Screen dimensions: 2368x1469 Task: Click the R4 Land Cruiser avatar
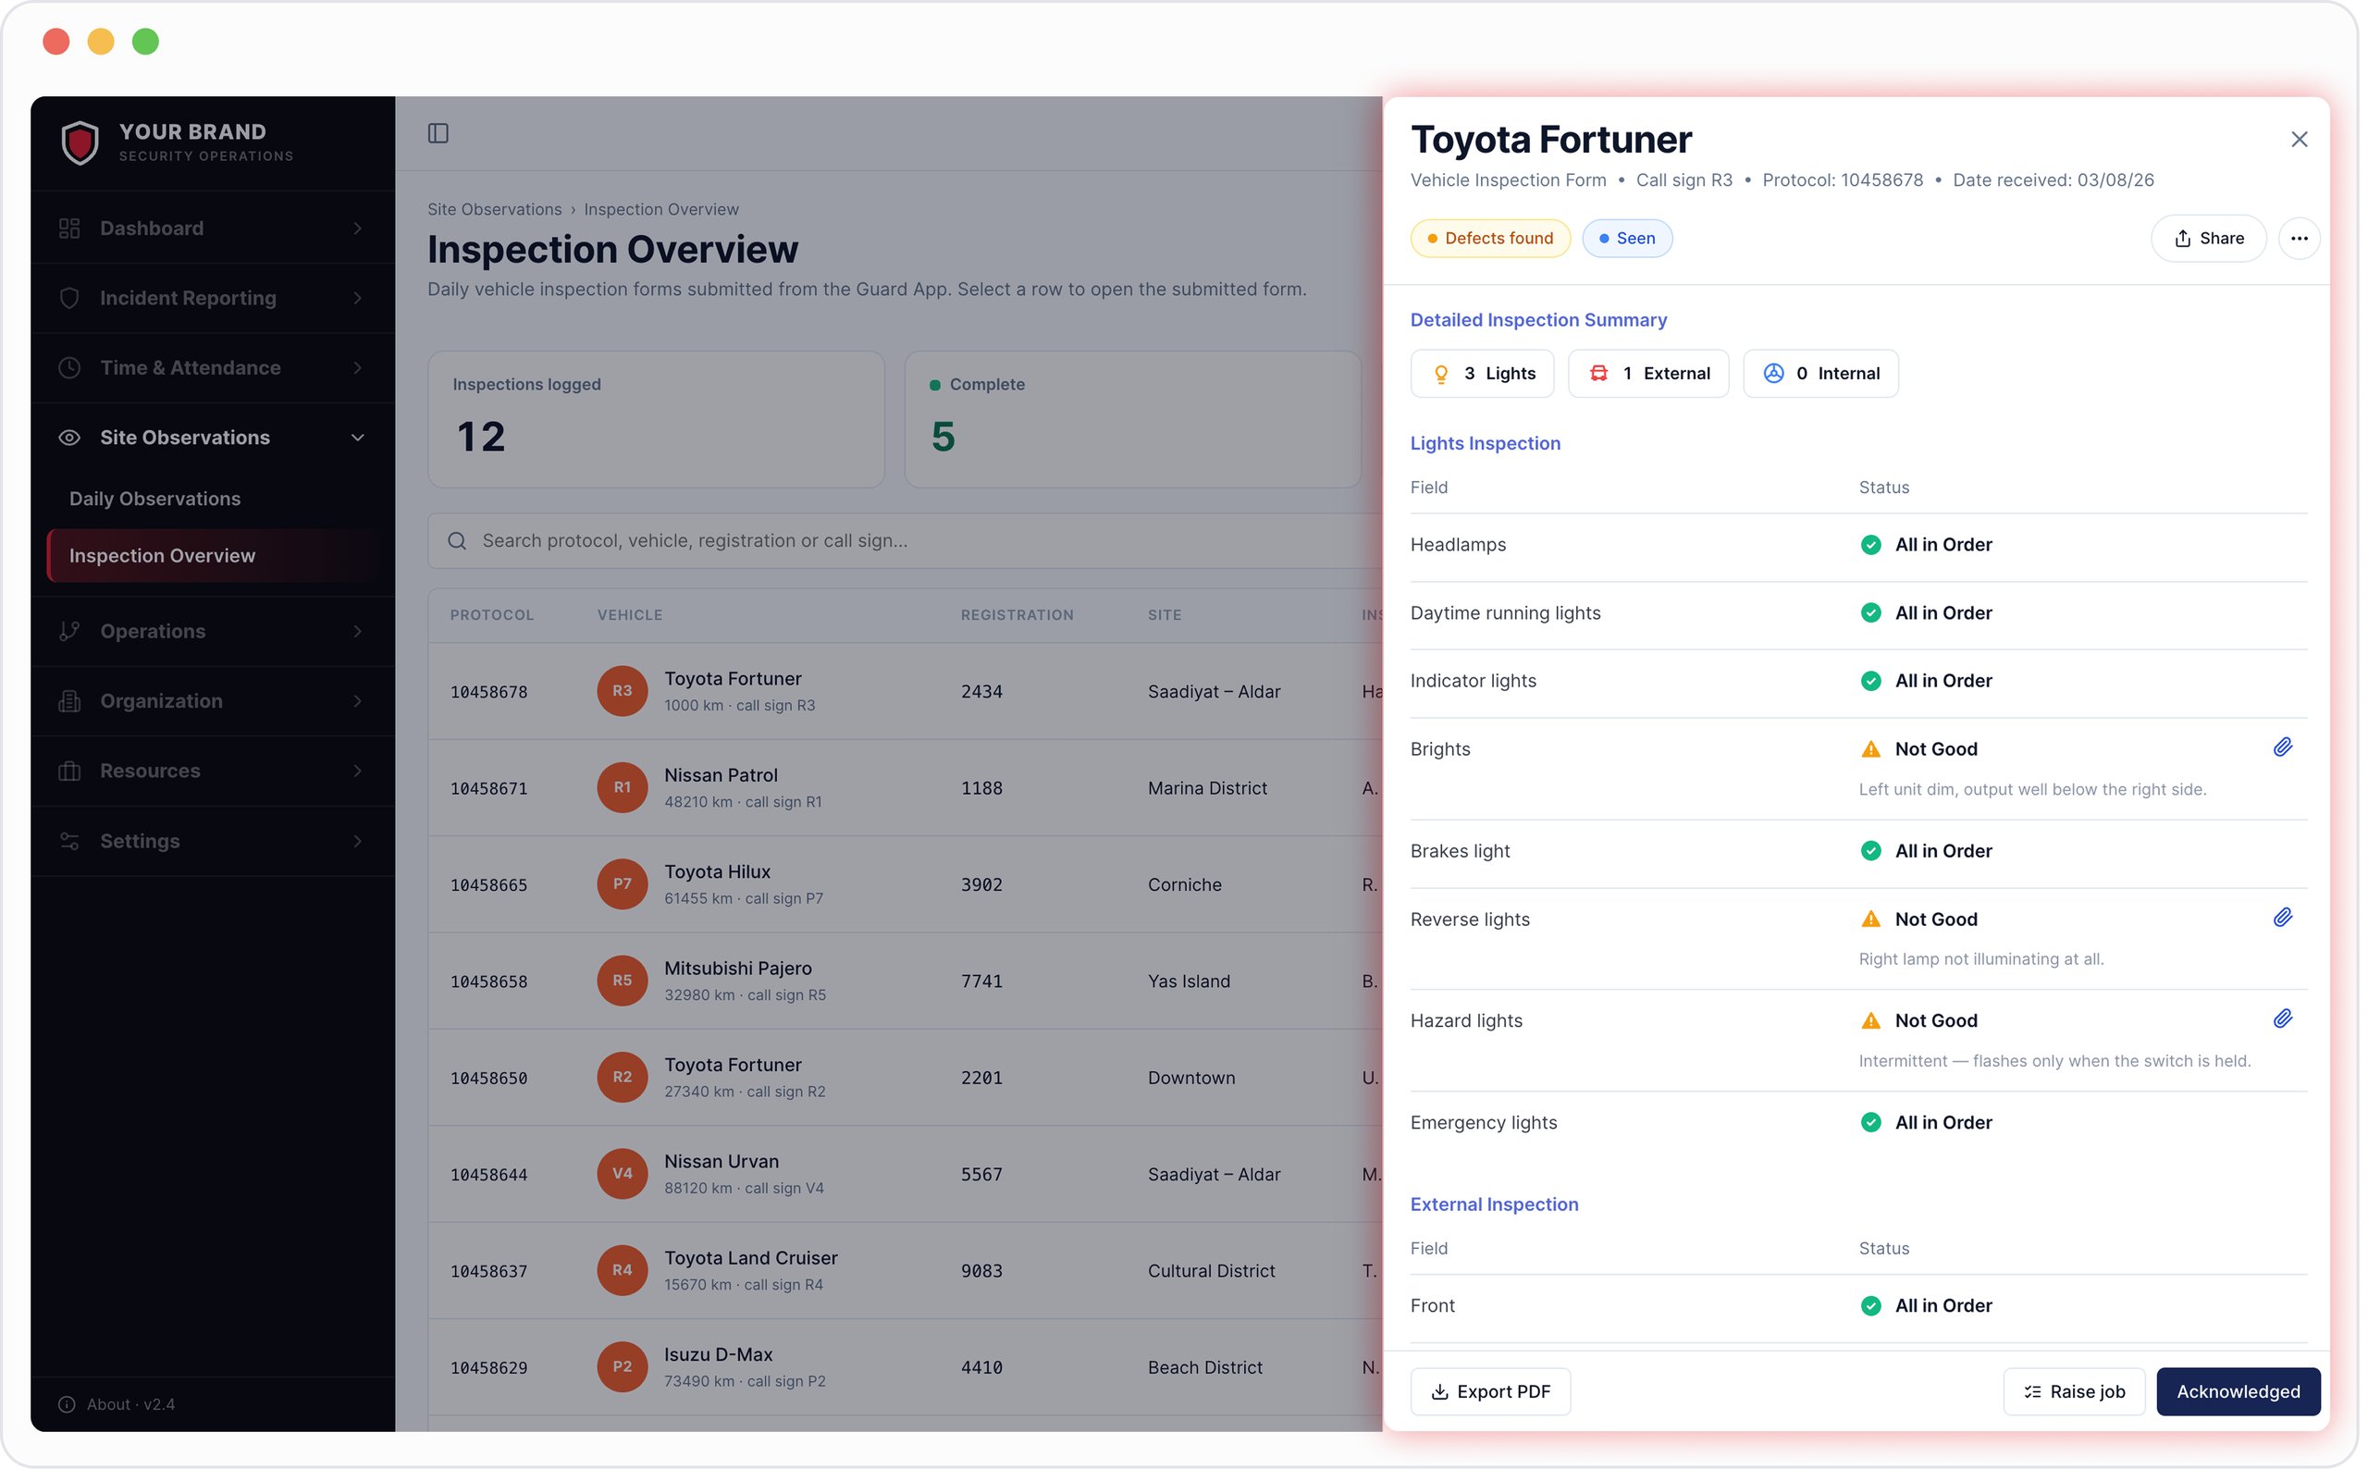pos(622,1270)
